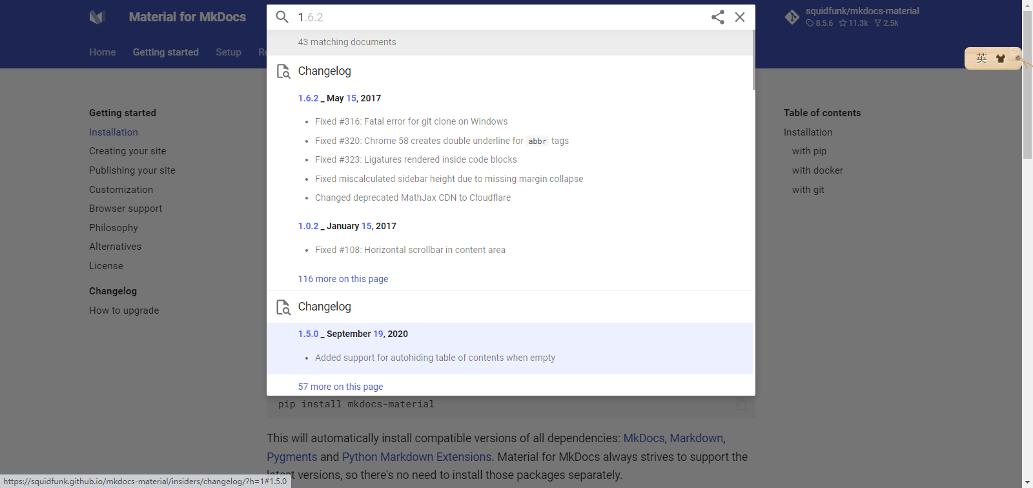Share the search via the share icon
Screen dimensions: 1033x488
click(x=717, y=17)
